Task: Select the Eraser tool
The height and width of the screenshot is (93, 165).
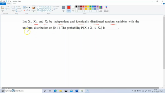Action: pos(24,10)
